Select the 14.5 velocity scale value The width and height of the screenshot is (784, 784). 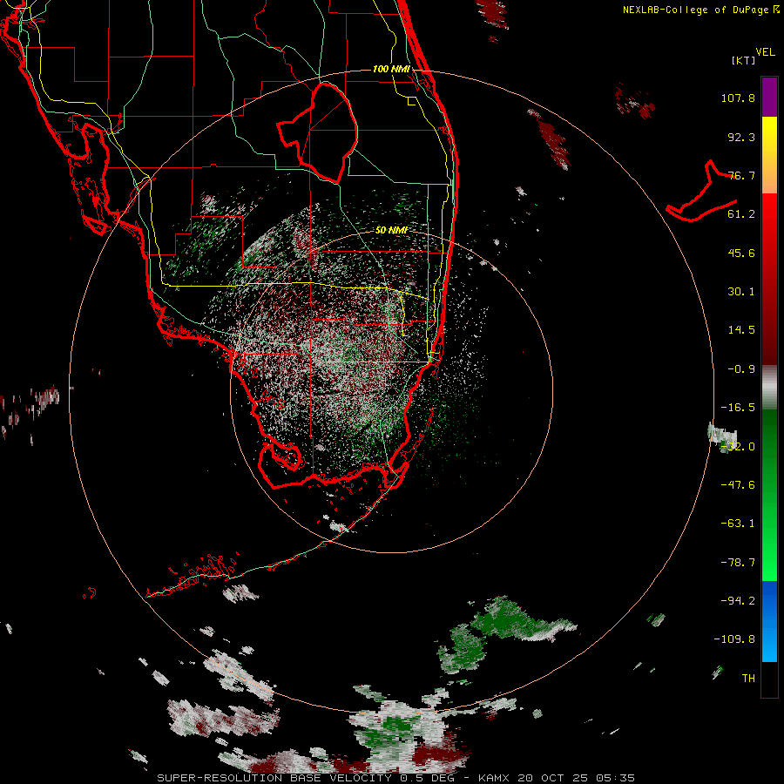741,330
